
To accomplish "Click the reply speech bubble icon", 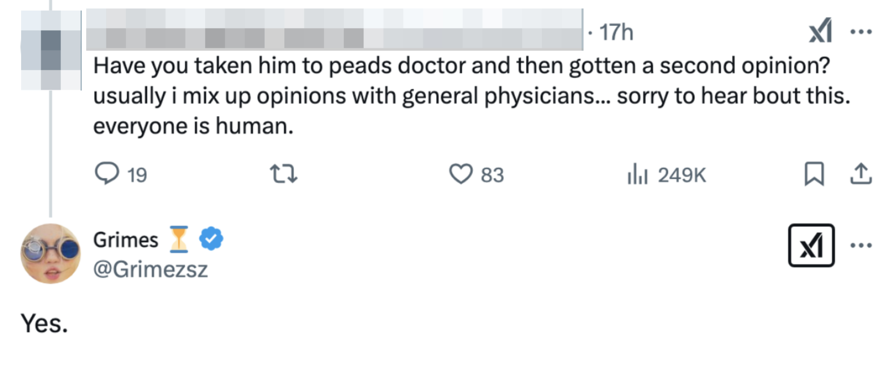I will [107, 173].
